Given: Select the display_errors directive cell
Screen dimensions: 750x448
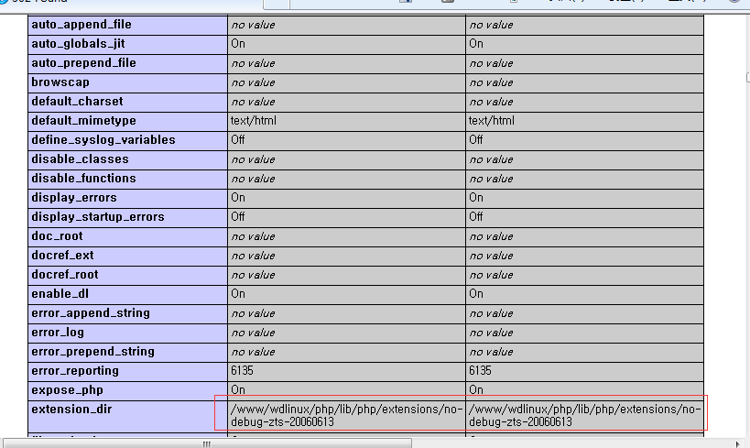Looking at the screenshot, I should click(x=127, y=198).
